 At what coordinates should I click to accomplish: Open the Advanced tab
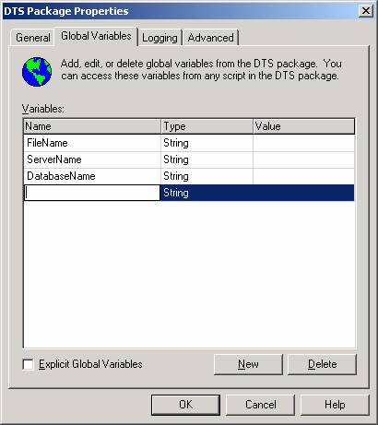pos(210,38)
